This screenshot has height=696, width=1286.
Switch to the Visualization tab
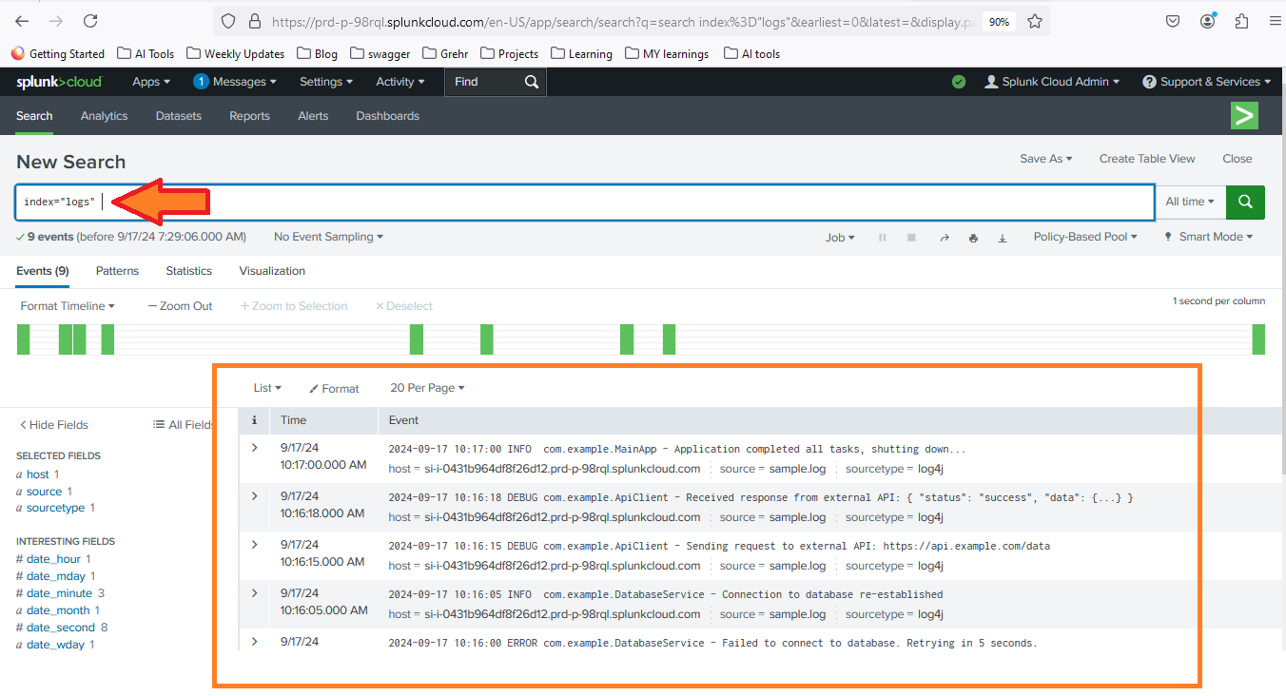coord(272,271)
